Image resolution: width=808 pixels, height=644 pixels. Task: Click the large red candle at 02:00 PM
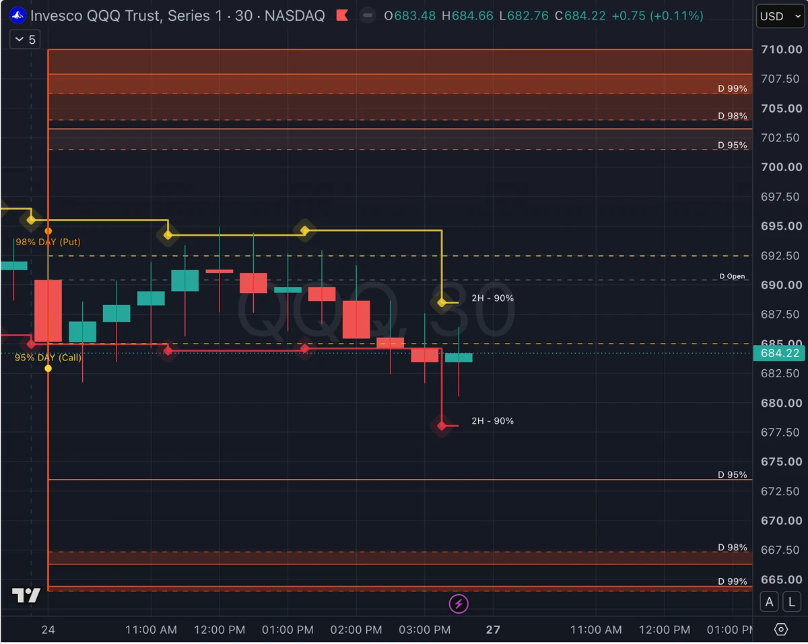click(356, 319)
